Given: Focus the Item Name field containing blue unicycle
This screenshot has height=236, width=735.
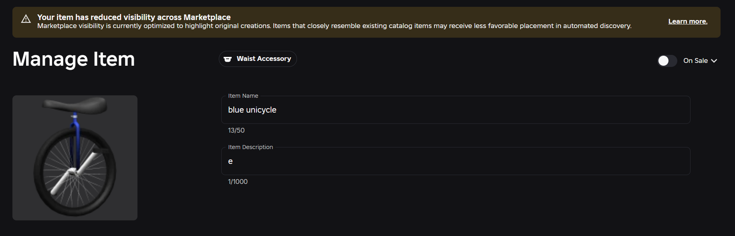Looking at the screenshot, I should tap(456, 110).
